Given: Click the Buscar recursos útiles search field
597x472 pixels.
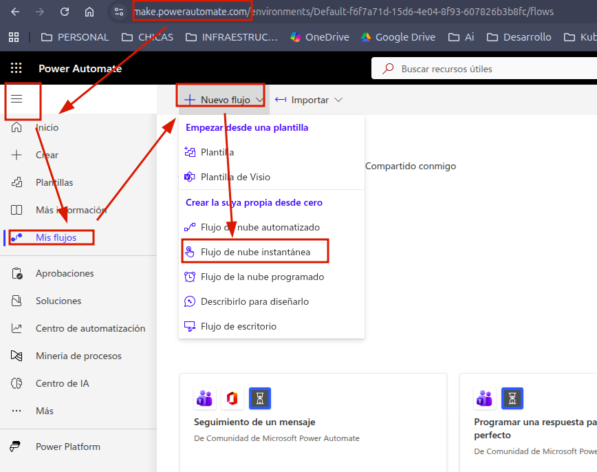Looking at the screenshot, I should [x=481, y=69].
